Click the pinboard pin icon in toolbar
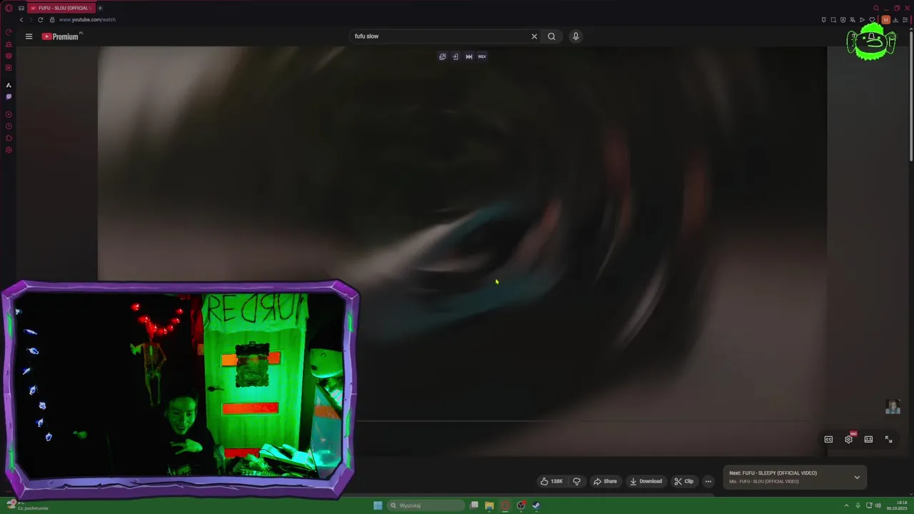The image size is (914, 514). coord(823,20)
